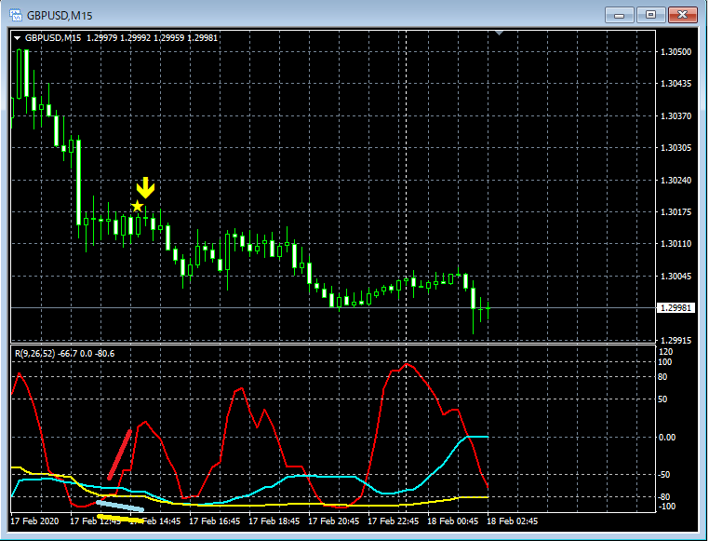Click the time label 17 Feb 16:45
The height and width of the screenshot is (541, 709).
(x=214, y=521)
